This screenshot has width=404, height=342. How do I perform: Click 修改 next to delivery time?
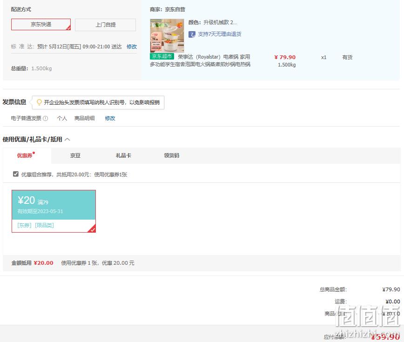click(132, 47)
